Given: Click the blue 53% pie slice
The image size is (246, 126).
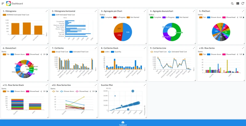Looking at the screenshot, I should click(128, 32).
